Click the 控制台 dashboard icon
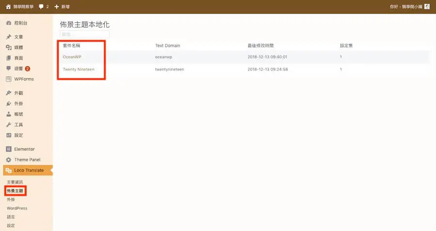 tap(9, 23)
